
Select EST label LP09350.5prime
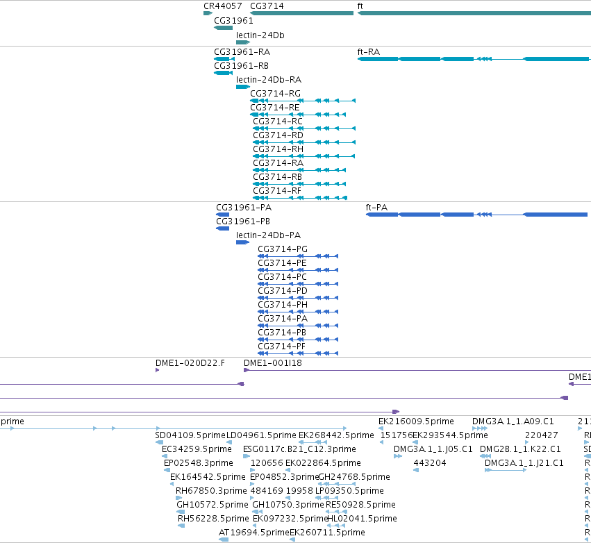pyautogui.click(x=349, y=492)
